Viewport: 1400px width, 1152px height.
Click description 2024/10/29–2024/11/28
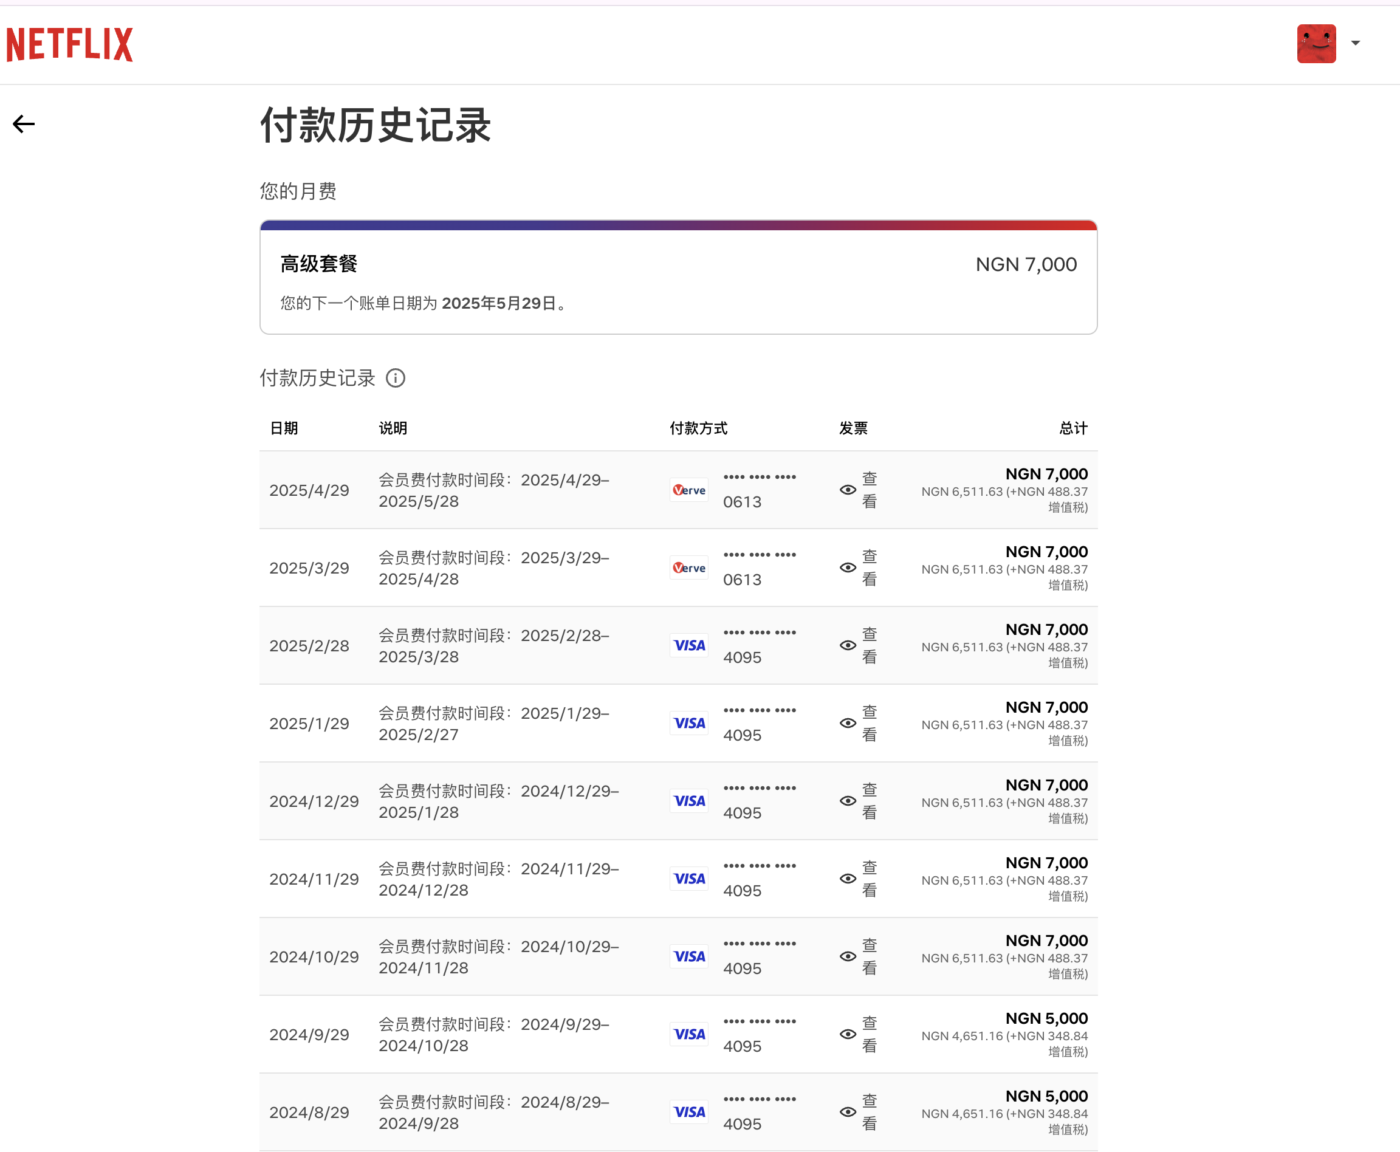[499, 957]
